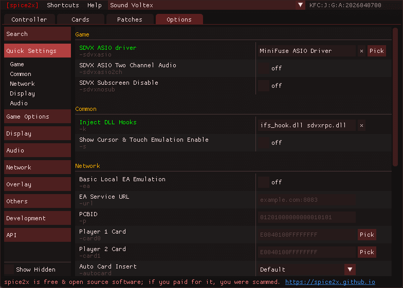Pick the Player 1 Card file
This screenshot has height=288, width=403.
click(367, 235)
